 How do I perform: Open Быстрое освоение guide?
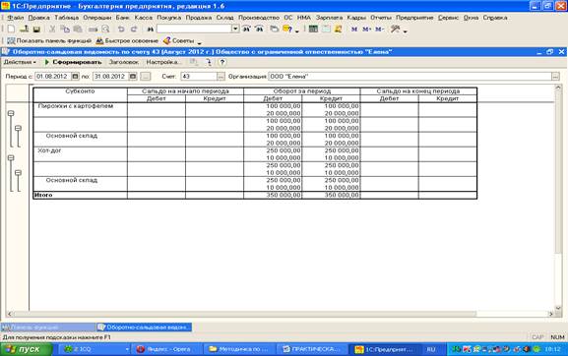(127, 41)
